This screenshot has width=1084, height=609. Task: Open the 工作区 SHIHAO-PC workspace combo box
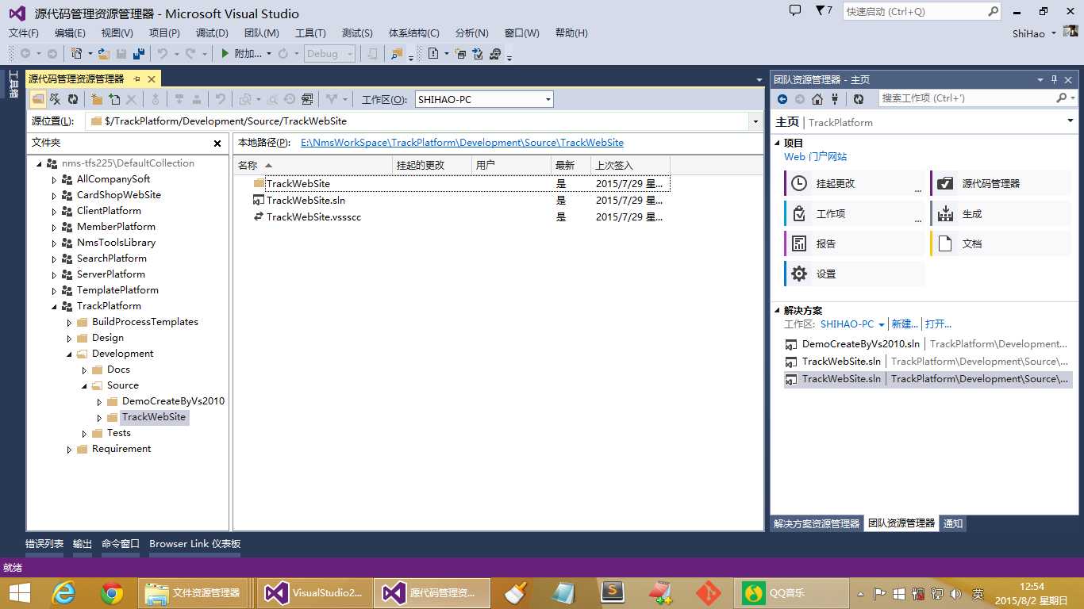tap(484, 99)
